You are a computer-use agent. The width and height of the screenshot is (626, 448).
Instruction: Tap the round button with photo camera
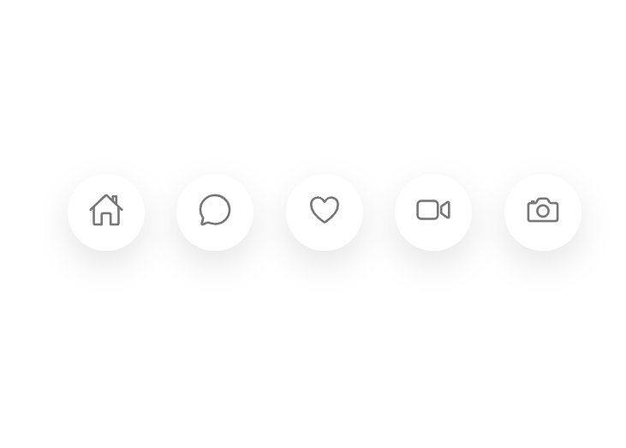click(543, 212)
